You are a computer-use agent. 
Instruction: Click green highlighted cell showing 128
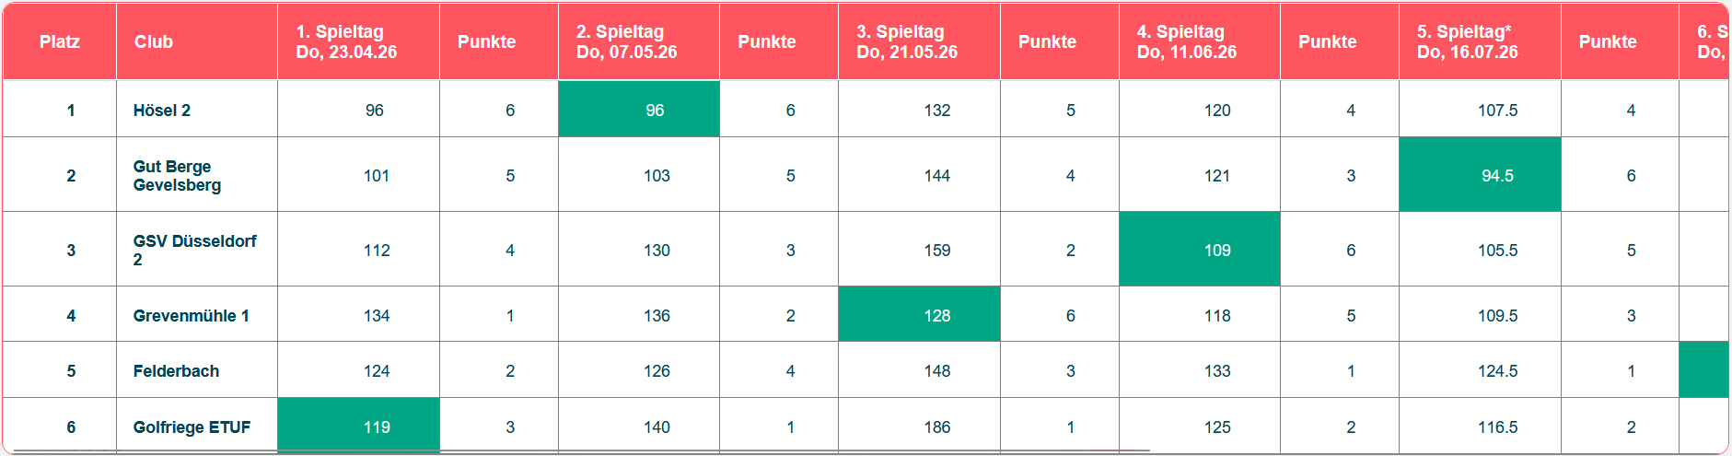pos(919,314)
